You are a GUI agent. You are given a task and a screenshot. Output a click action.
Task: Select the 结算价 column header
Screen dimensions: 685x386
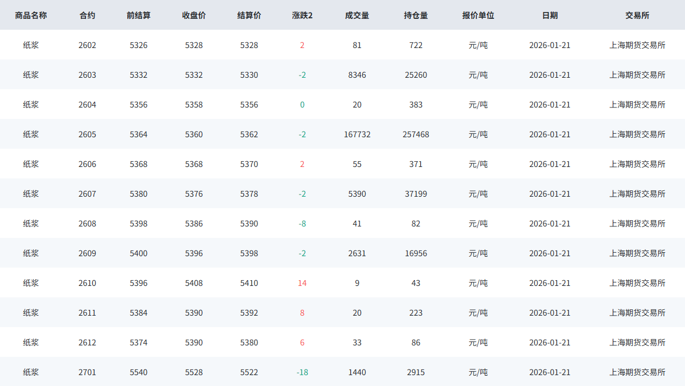pyautogui.click(x=249, y=15)
